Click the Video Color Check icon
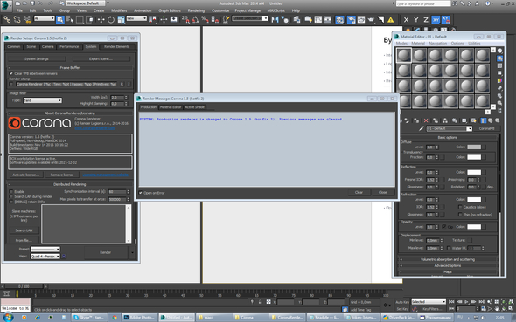The image size is (516, 322). [x=500, y=81]
